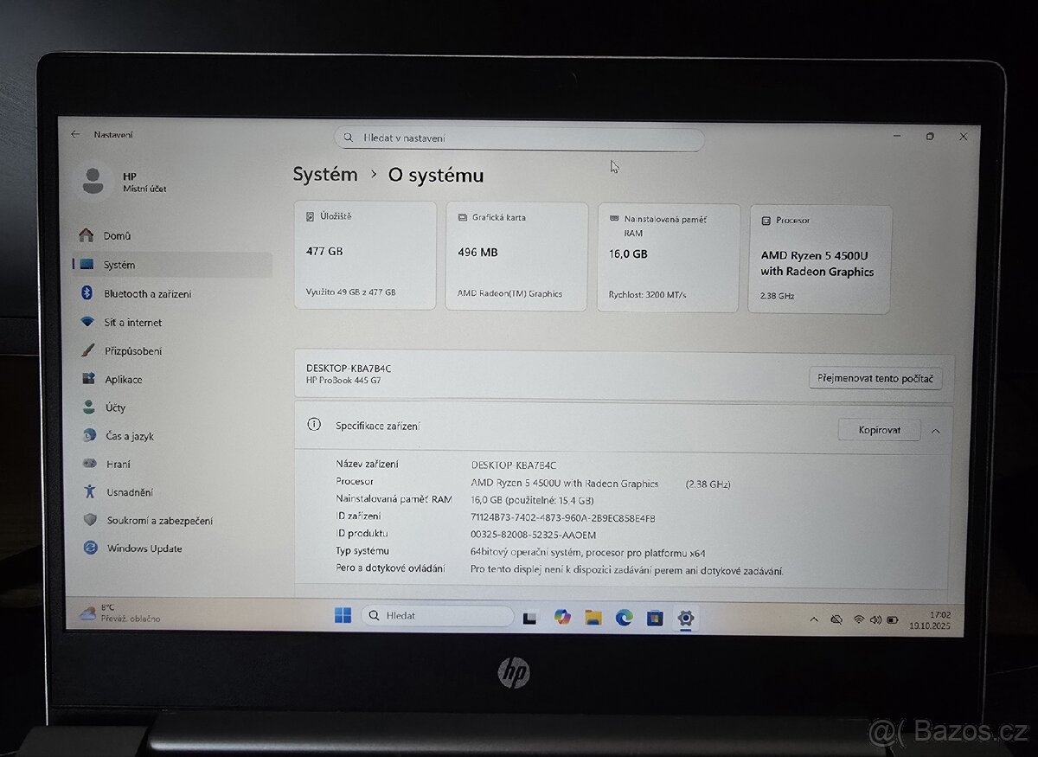Click the Hledat v nastavení search field
Viewport: 1038px width, 757px height.
519,137
